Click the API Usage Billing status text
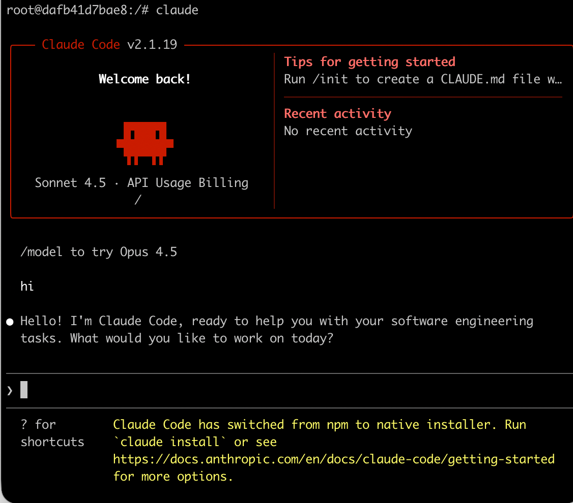Image resolution: width=573 pixels, height=503 pixels. [x=187, y=183]
